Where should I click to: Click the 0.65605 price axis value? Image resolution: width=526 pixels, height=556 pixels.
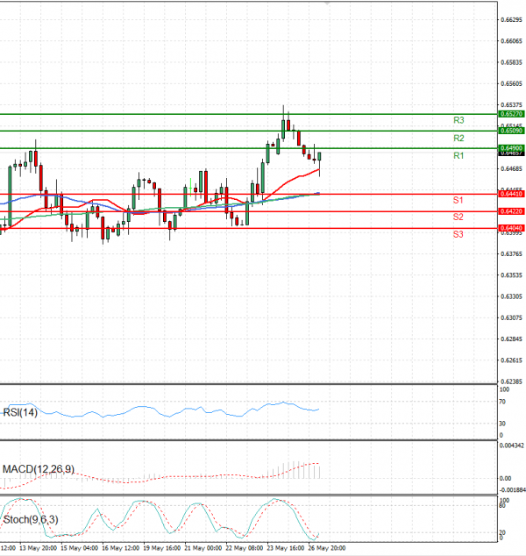point(511,83)
